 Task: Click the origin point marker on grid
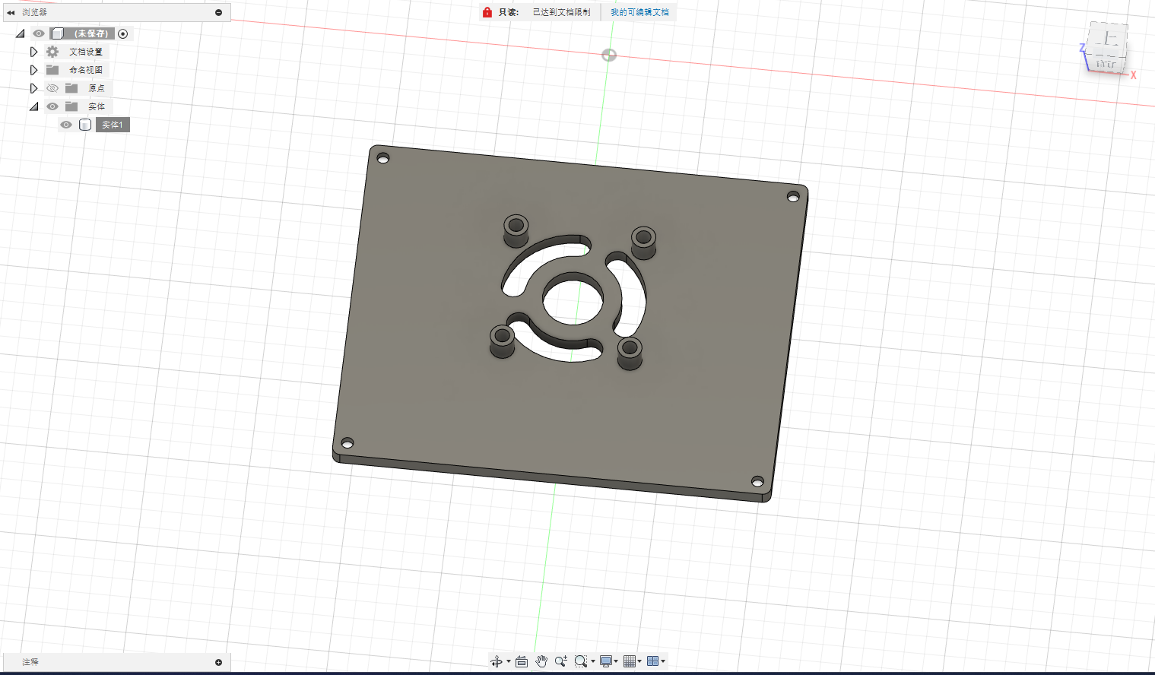point(609,55)
